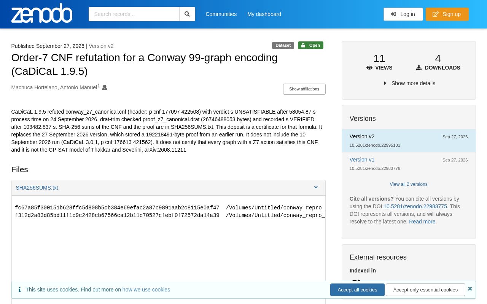The height and width of the screenshot is (304, 487).
Task: Open author Machuca Hortelano, Antonio Manuel
Action: click(54, 87)
